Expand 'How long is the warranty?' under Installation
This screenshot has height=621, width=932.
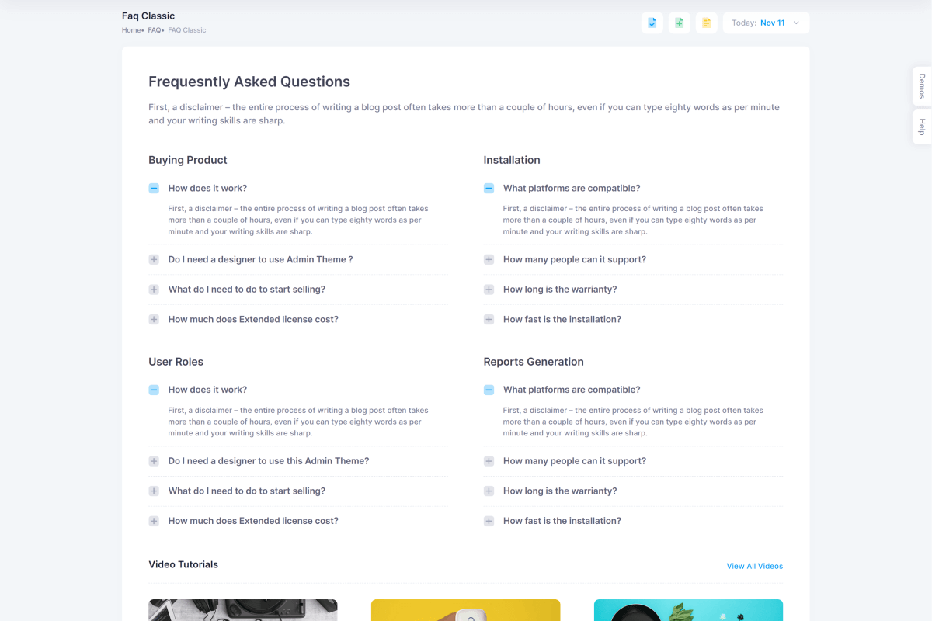pos(559,290)
